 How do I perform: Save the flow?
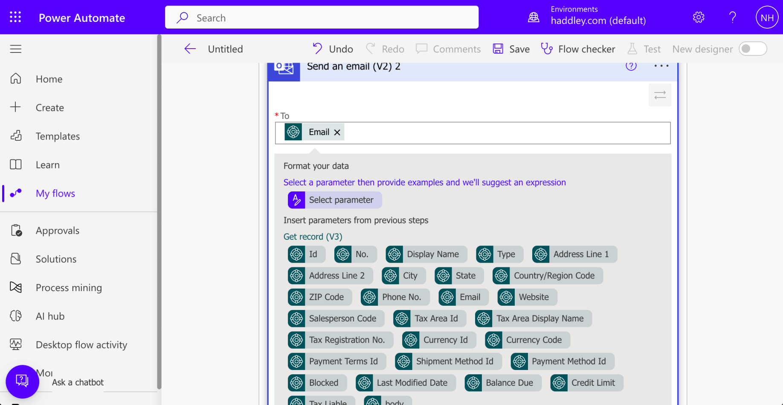point(511,49)
